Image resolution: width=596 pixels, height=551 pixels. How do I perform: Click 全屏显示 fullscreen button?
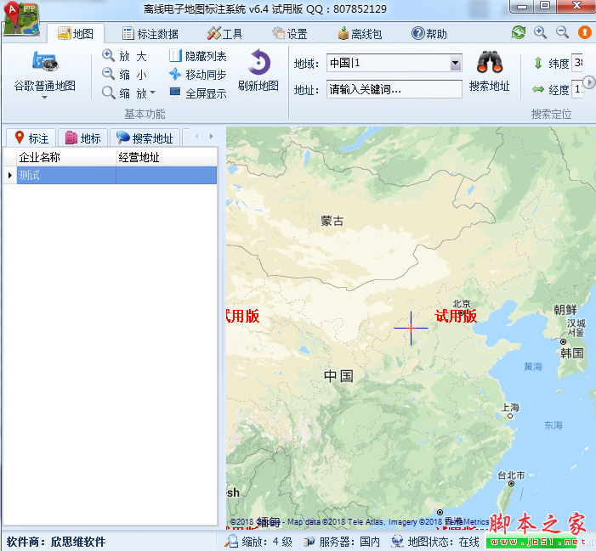pos(197,93)
